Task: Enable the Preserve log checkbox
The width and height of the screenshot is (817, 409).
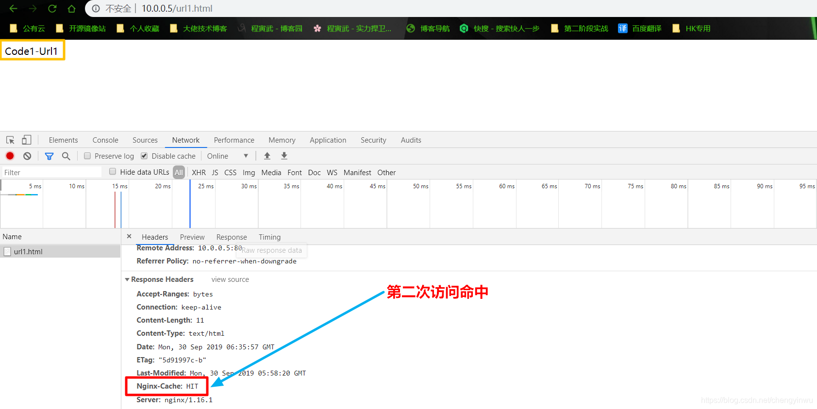Action: (87, 156)
